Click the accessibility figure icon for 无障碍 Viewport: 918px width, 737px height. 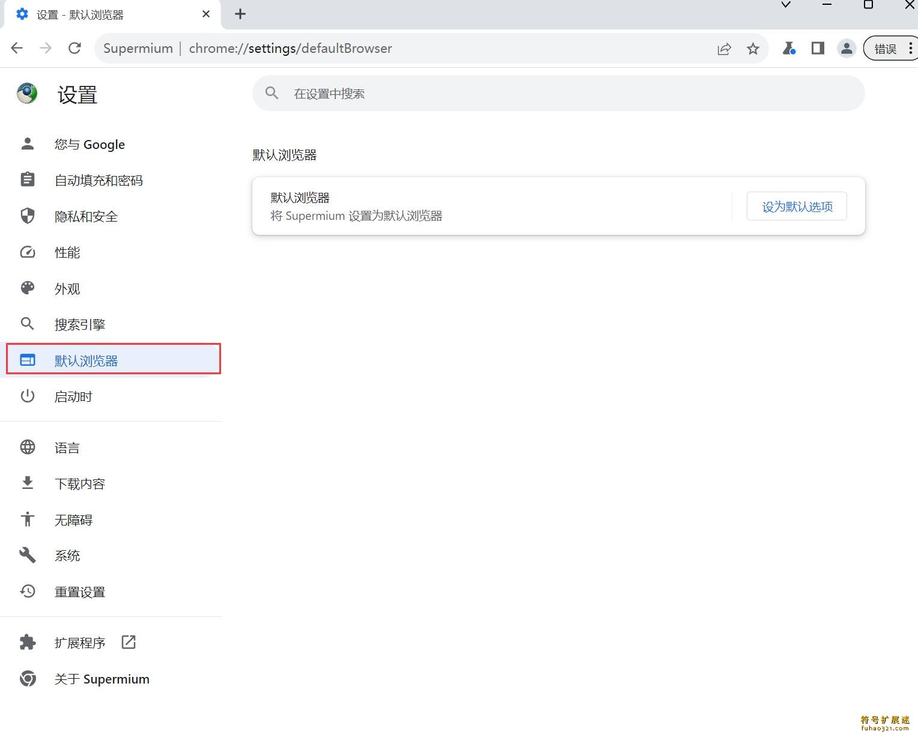coord(28,519)
